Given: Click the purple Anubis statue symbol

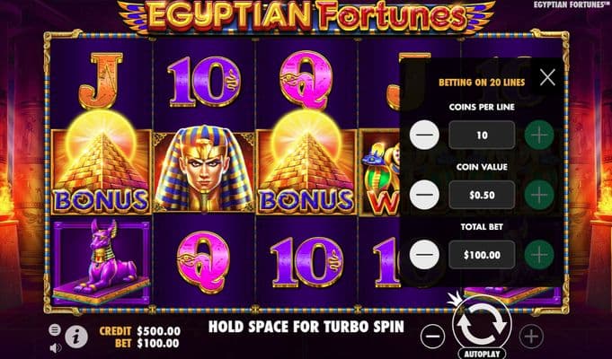Looking at the screenshot, I should tap(101, 261).
